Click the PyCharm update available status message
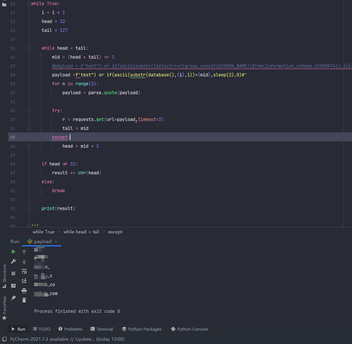The image size is (352, 344). [67, 339]
